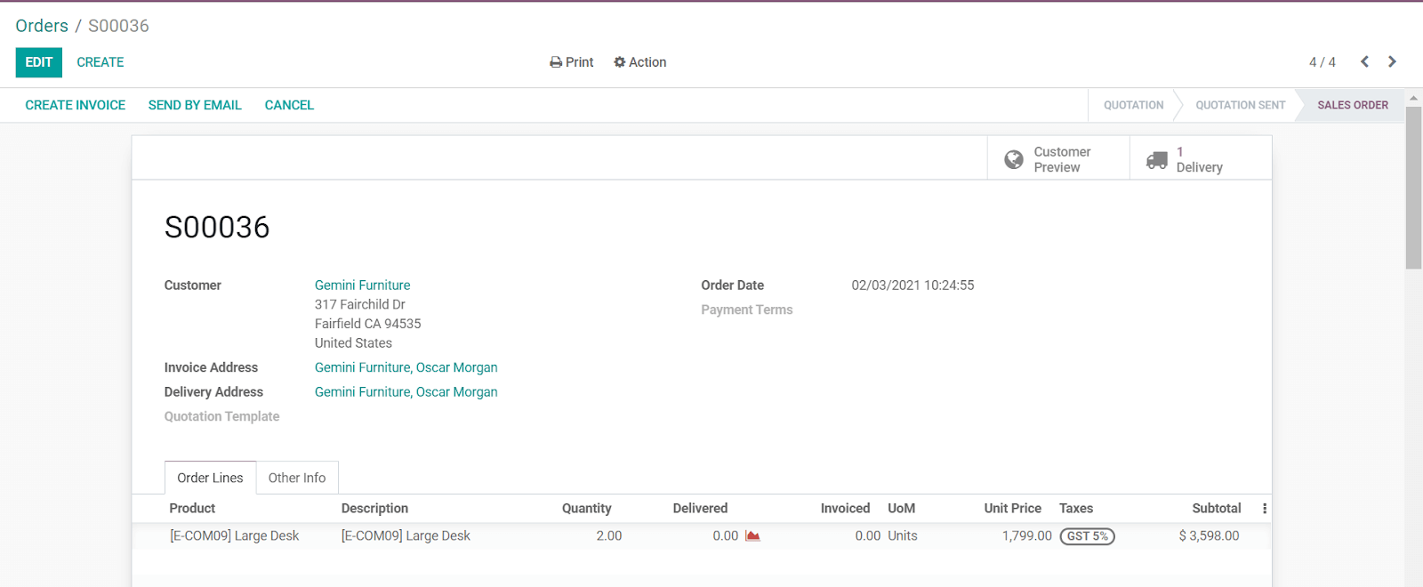Sort by the Subtotal column header

point(1216,509)
